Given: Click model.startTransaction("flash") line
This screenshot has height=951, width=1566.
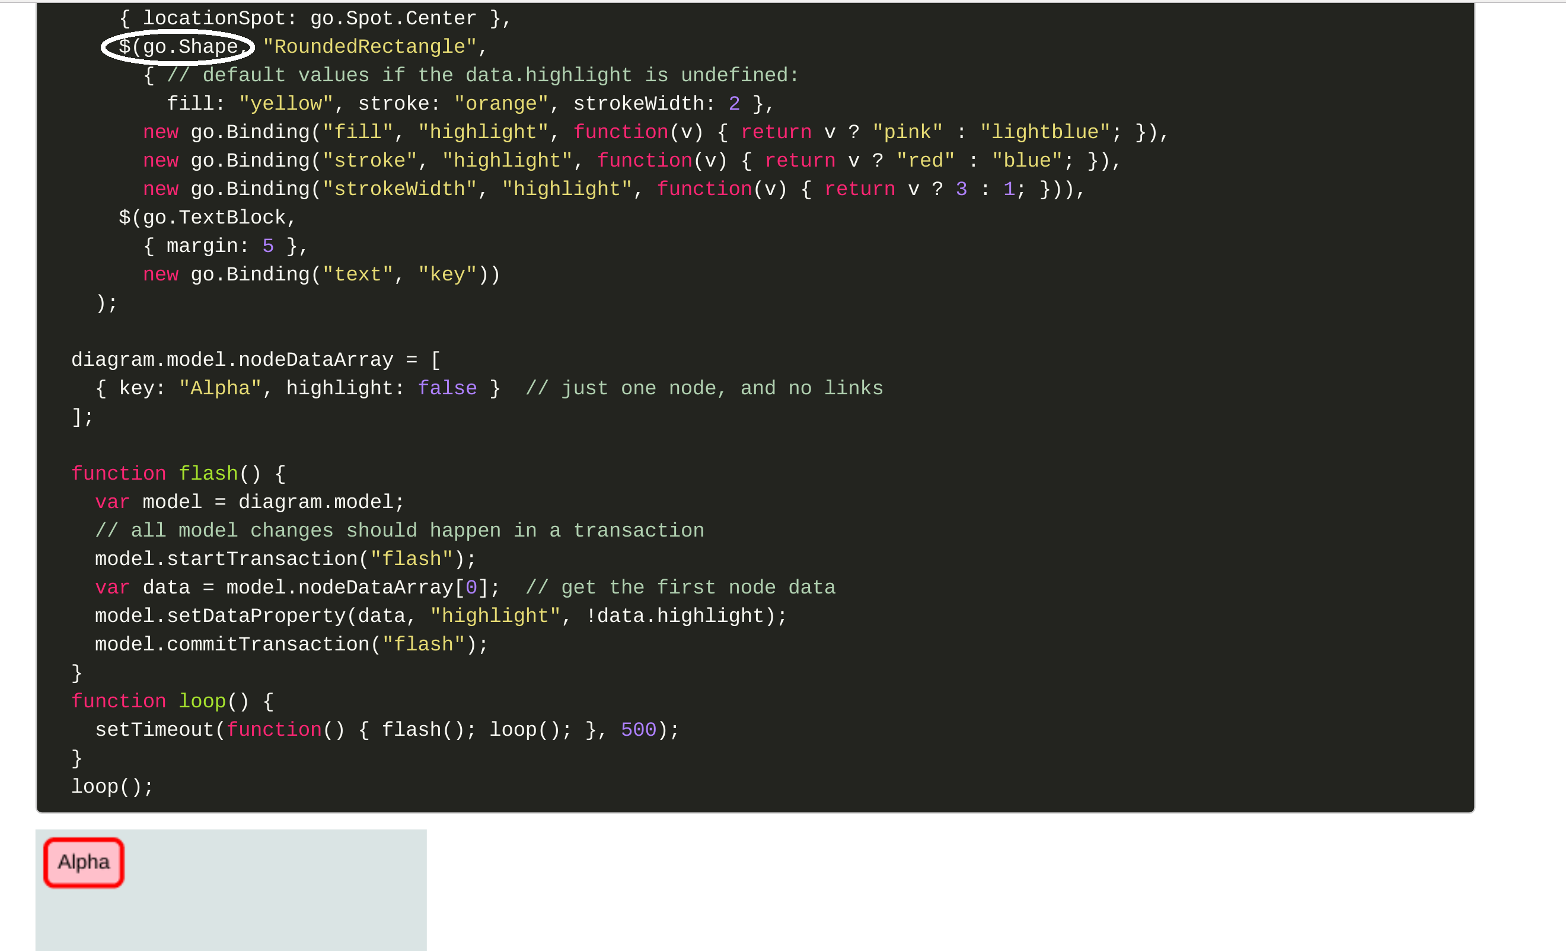Looking at the screenshot, I should point(285,560).
